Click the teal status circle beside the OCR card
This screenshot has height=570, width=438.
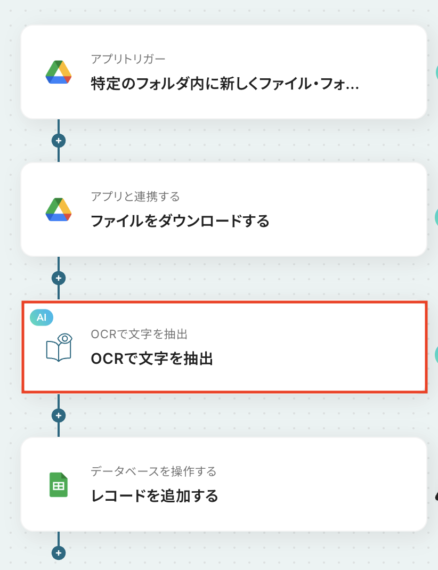point(436,355)
